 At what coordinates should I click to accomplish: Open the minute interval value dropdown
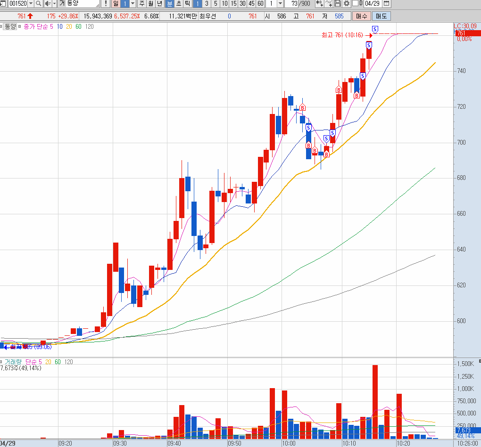280,4
